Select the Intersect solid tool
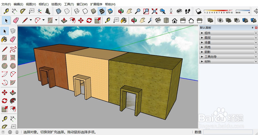 click(220, 20)
